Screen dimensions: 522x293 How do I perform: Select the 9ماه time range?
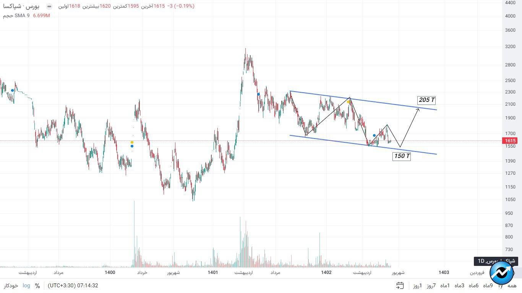point(488,285)
